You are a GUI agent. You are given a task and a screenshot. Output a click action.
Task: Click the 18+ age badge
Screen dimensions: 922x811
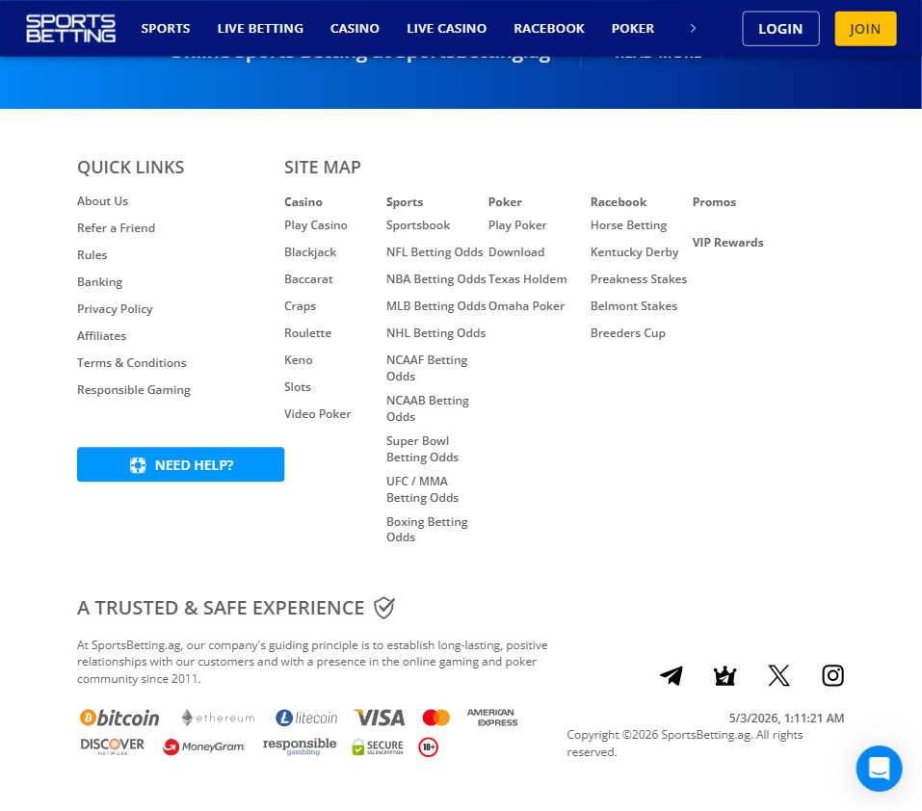pos(428,746)
